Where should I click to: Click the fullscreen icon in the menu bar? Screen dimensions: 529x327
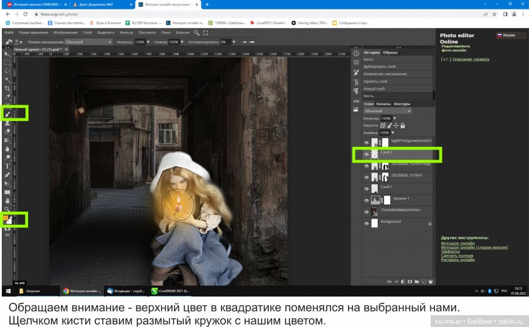(205, 33)
